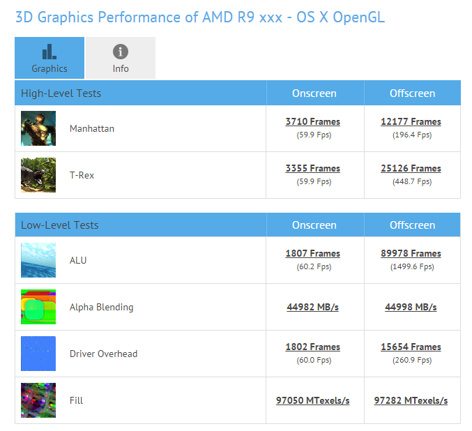Image resolution: width=472 pixels, height=431 pixels.
Task: Click the bar chart Graphics icon
Action: pos(50,52)
